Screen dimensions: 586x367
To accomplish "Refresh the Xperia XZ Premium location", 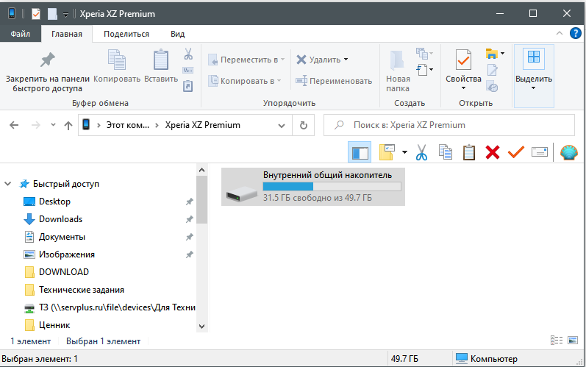I will click(x=304, y=125).
